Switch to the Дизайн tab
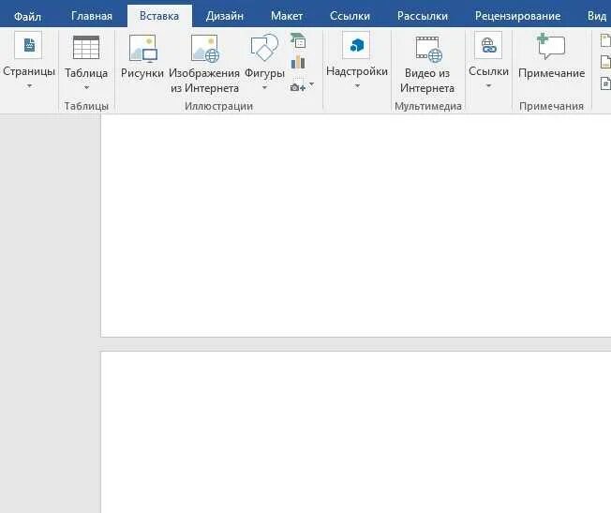This screenshot has width=611, height=513. pos(225,16)
